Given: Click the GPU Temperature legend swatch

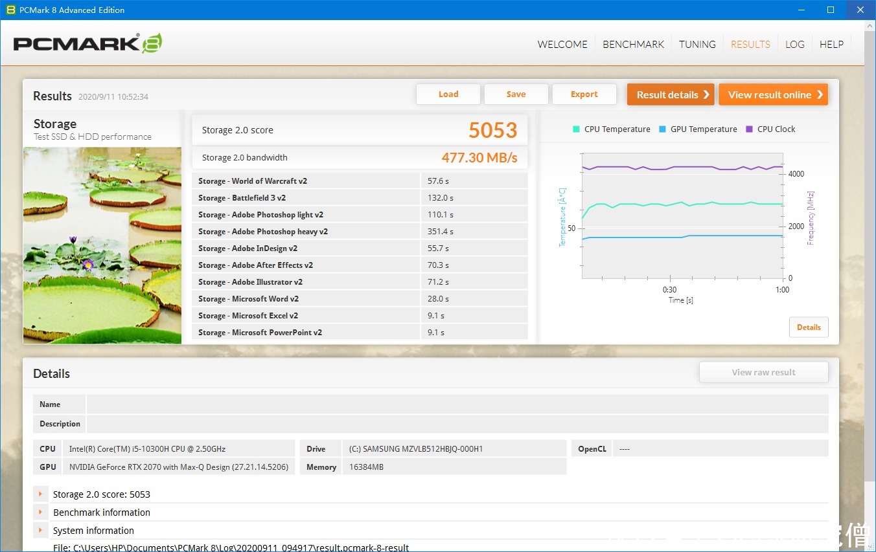Looking at the screenshot, I should pos(662,129).
